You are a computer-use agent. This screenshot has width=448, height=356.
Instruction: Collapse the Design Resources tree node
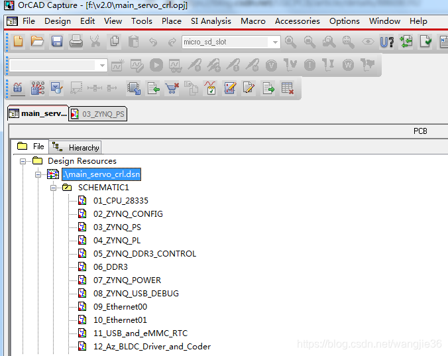pyautogui.click(x=23, y=161)
